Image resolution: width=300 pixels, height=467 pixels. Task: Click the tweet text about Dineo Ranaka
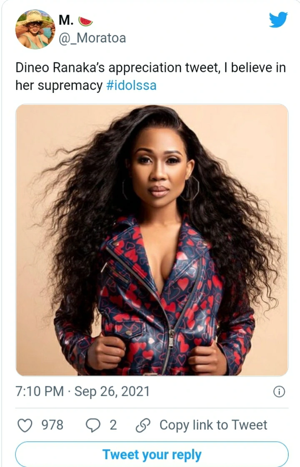coord(151,77)
